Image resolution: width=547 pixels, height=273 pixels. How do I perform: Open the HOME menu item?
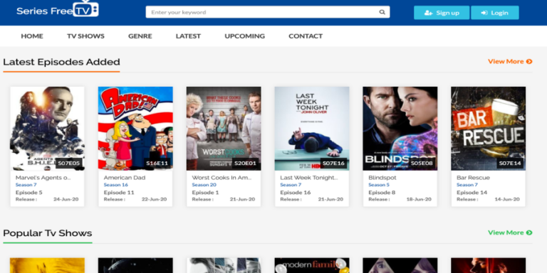pyautogui.click(x=32, y=36)
